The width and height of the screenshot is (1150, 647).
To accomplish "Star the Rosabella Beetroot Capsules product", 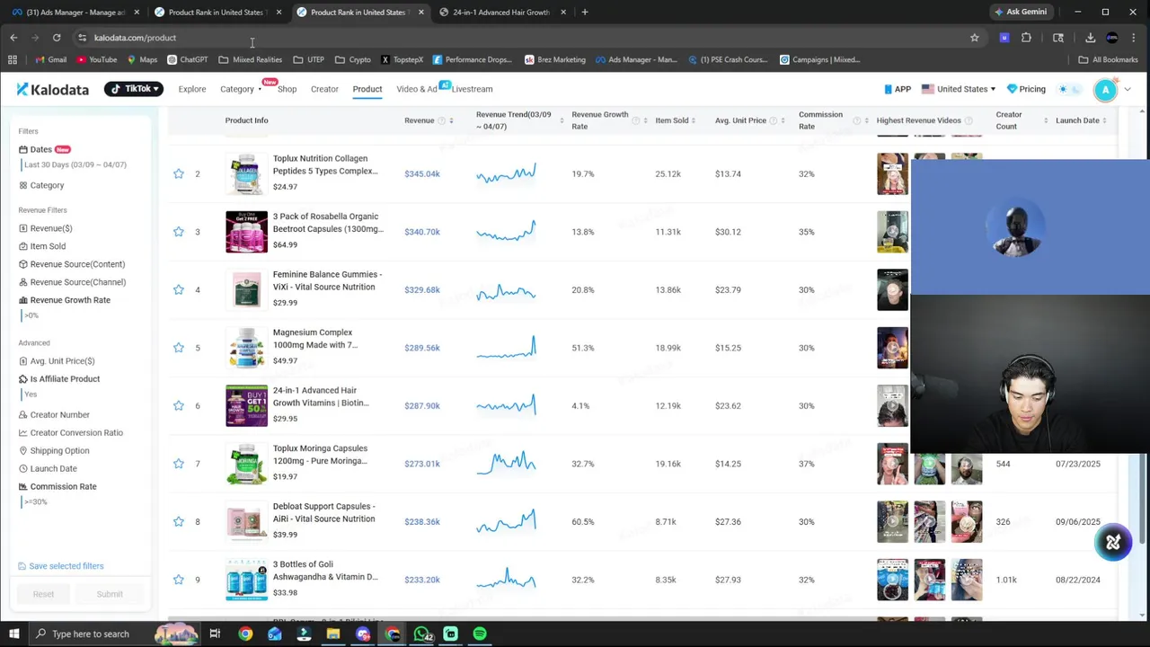I will click(178, 232).
